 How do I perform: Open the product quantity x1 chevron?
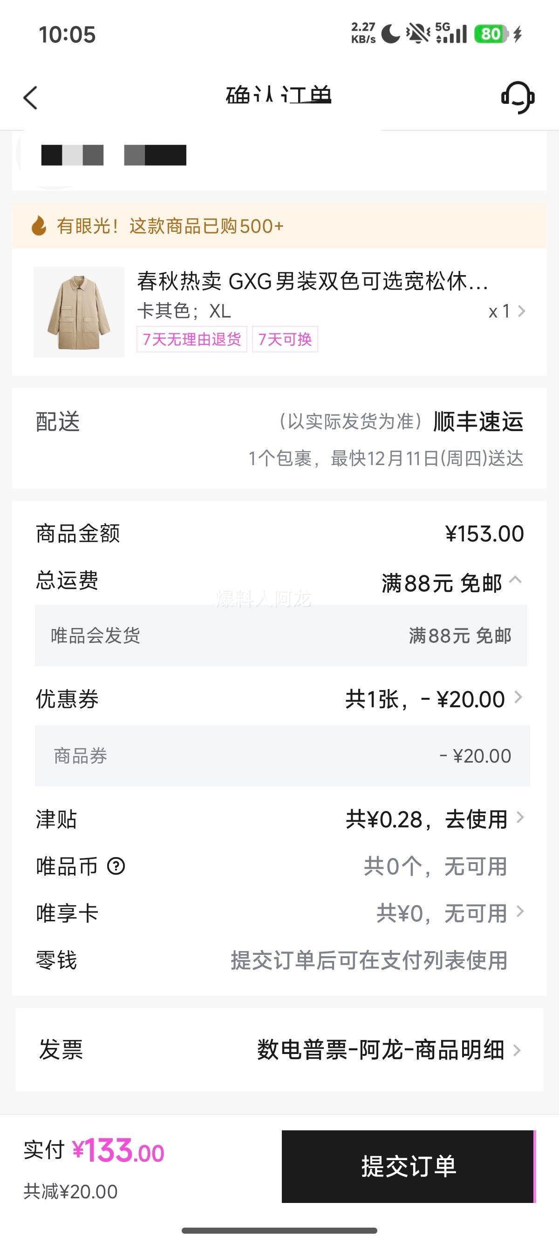[x=520, y=311]
